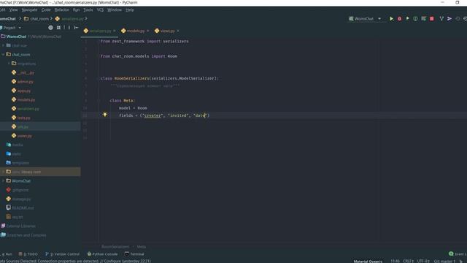
Task: Expand the venv library root folder
Action: 3,172
